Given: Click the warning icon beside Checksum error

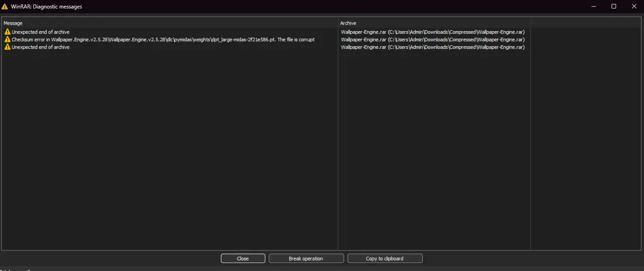Looking at the screenshot, I should (7, 39).
